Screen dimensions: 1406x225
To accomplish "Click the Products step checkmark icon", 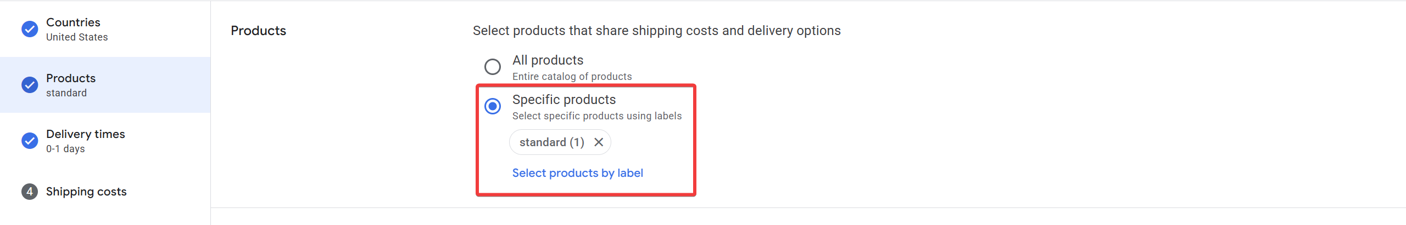I will click(x=30, y=85).
